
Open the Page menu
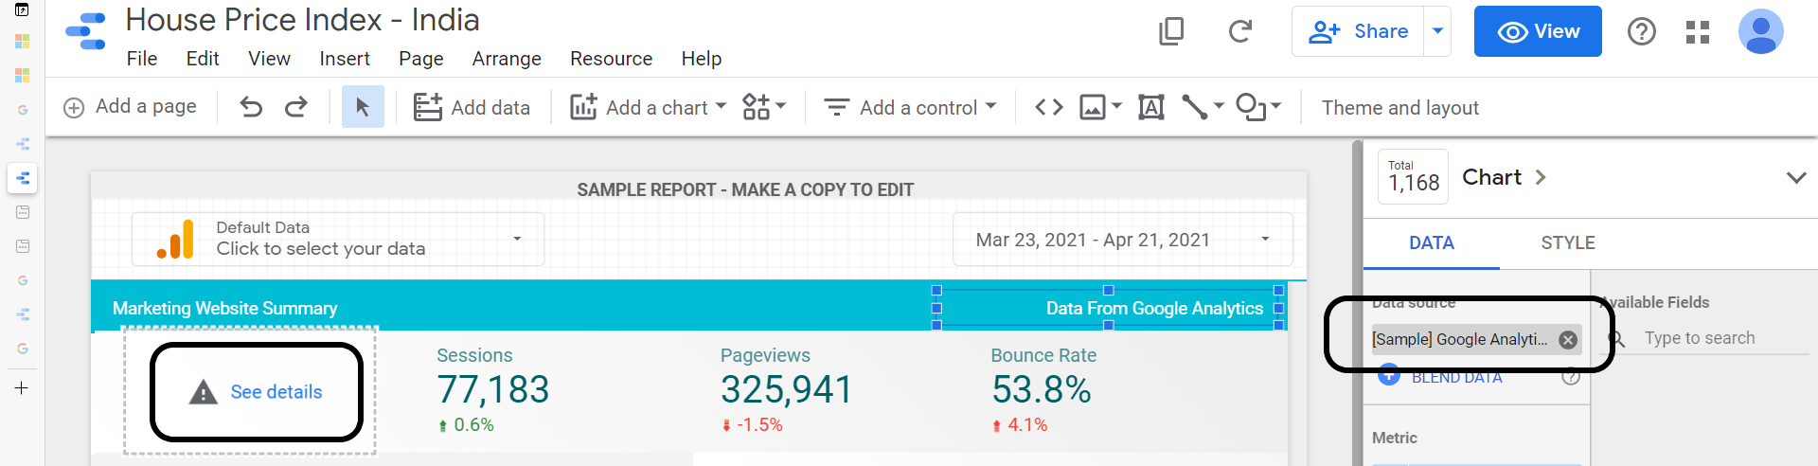click(x=421, y=59)
